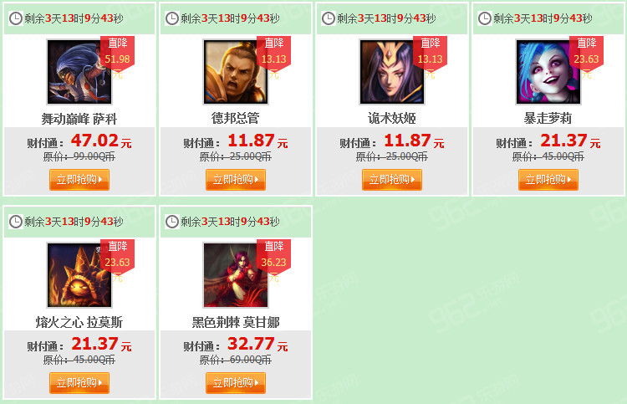Click the 直降 36.23 discount badge
The width and height of the screenshot is (627, 404).
pyautogui.click(x=273, y=257)
